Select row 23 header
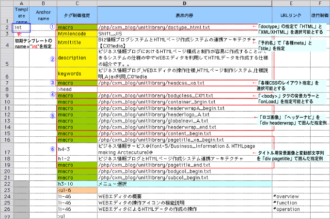330x219 pixels. point(7,190)
